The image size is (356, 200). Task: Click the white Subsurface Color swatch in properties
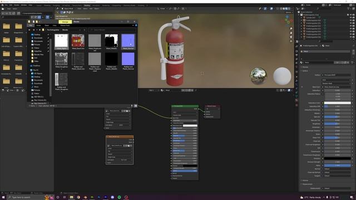pyautogui.click(x=337, y=103)
